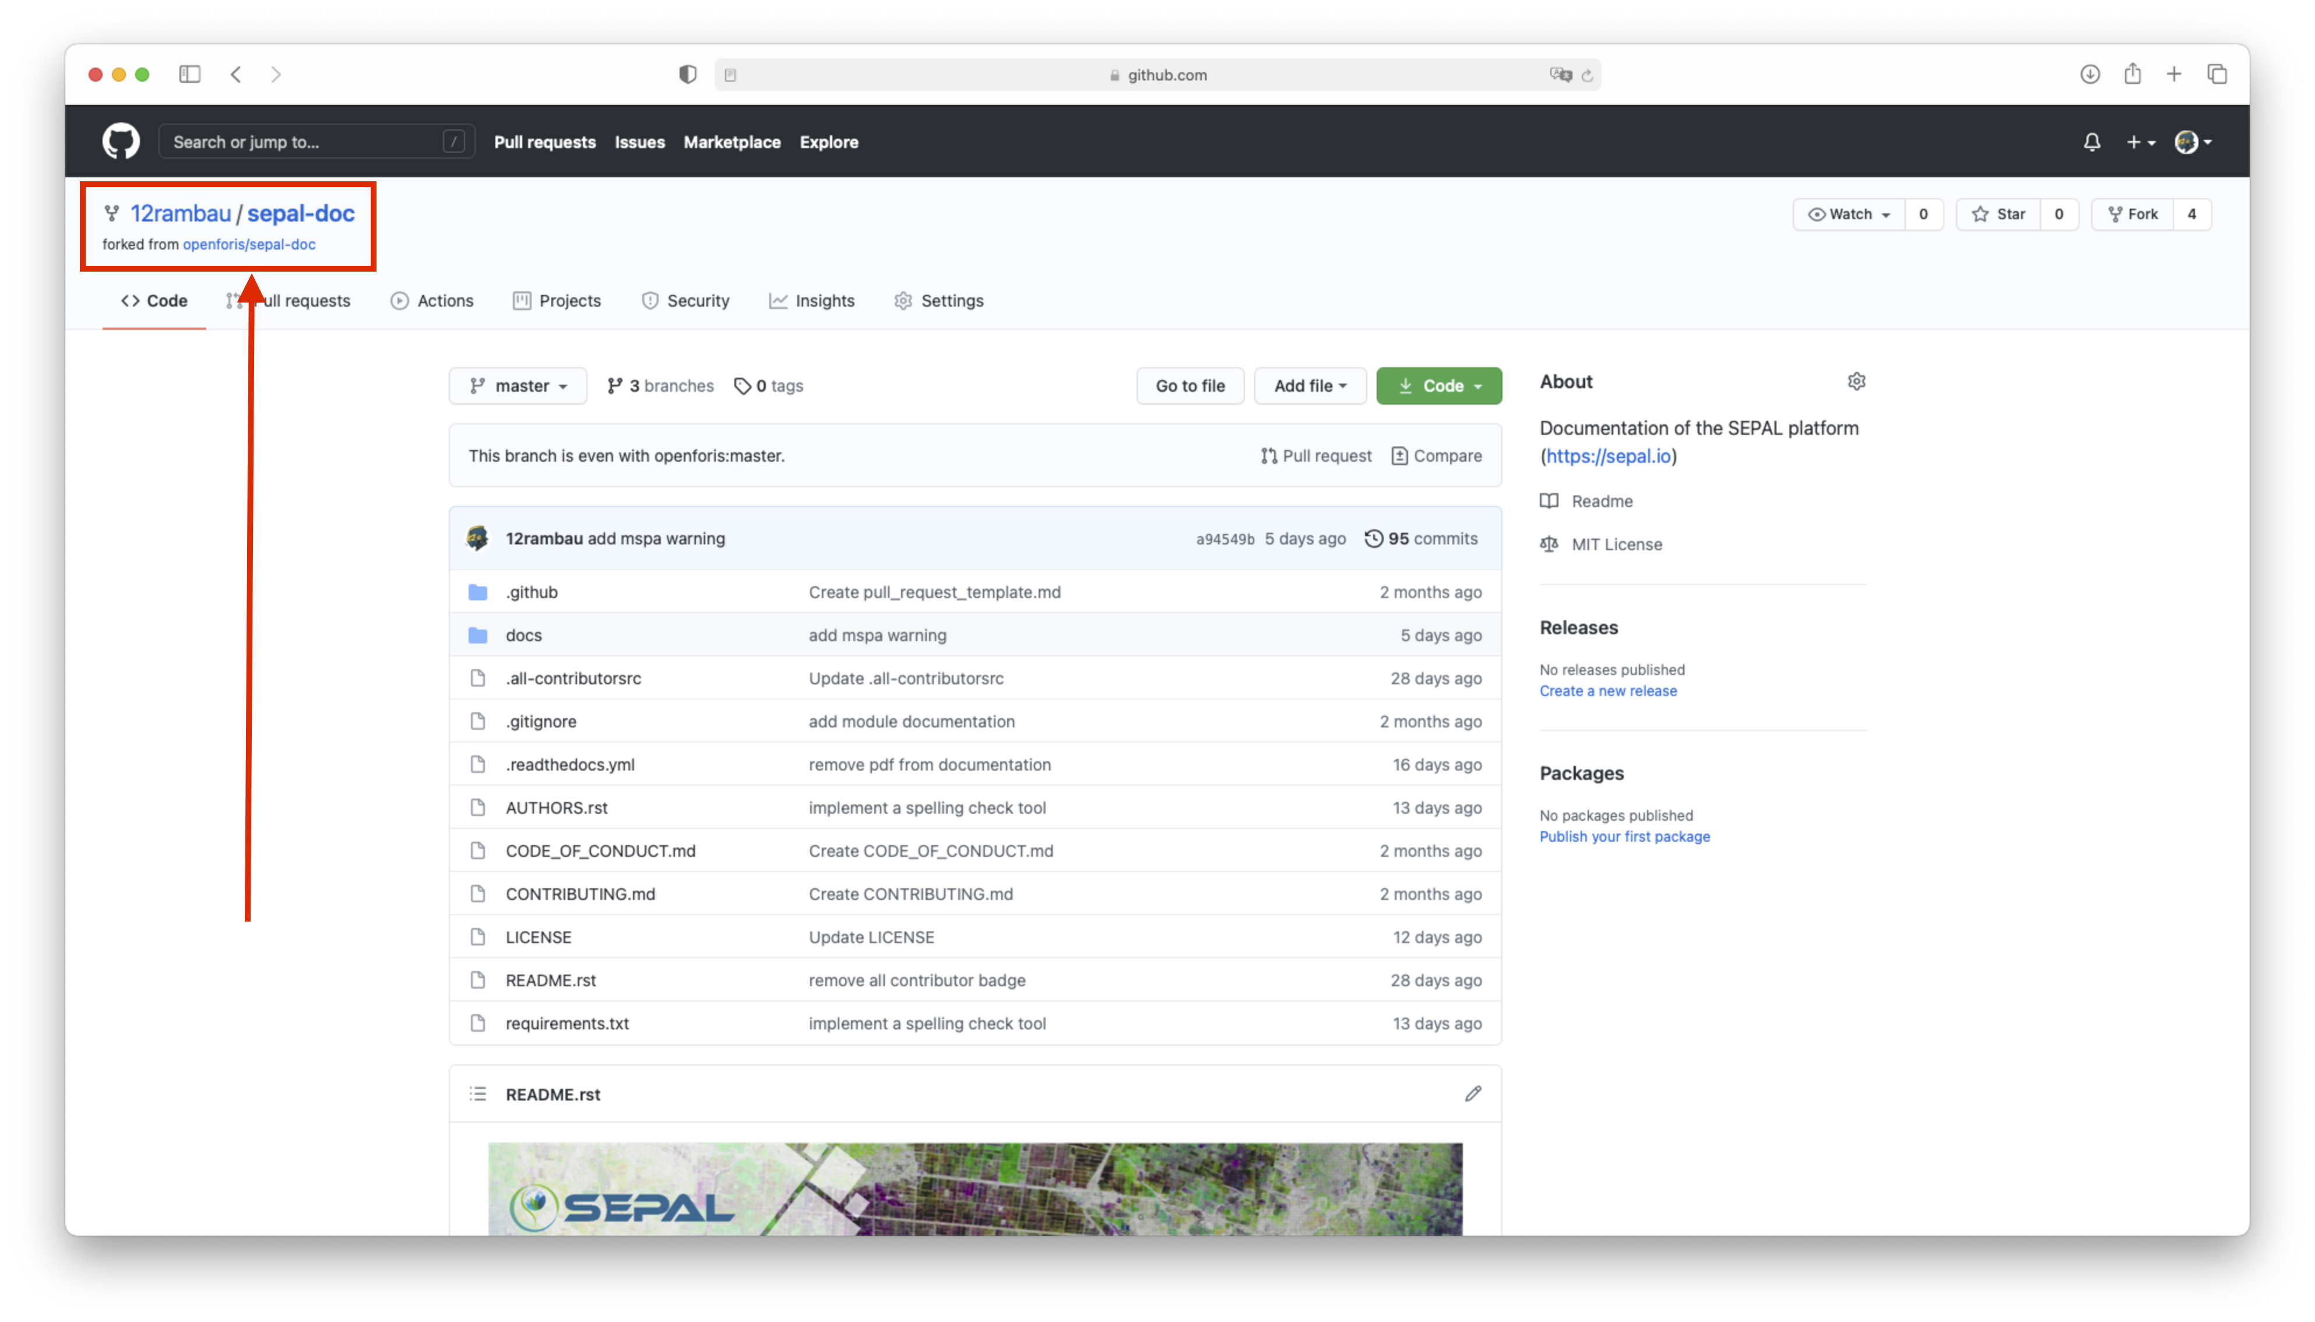This screenshot has width=2315, height=1322.
Task: Open the .github folder icon
Action: tap(477, 591)
